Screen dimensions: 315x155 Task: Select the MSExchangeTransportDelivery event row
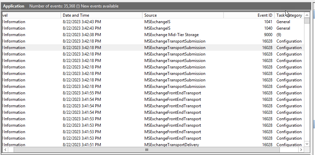(x=153, y=144)
